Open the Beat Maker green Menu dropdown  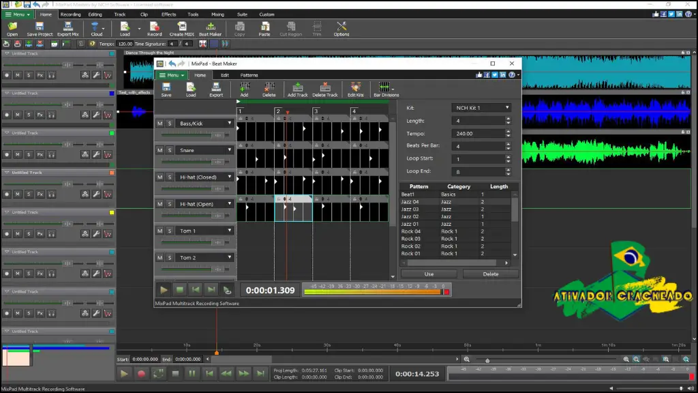171,75
